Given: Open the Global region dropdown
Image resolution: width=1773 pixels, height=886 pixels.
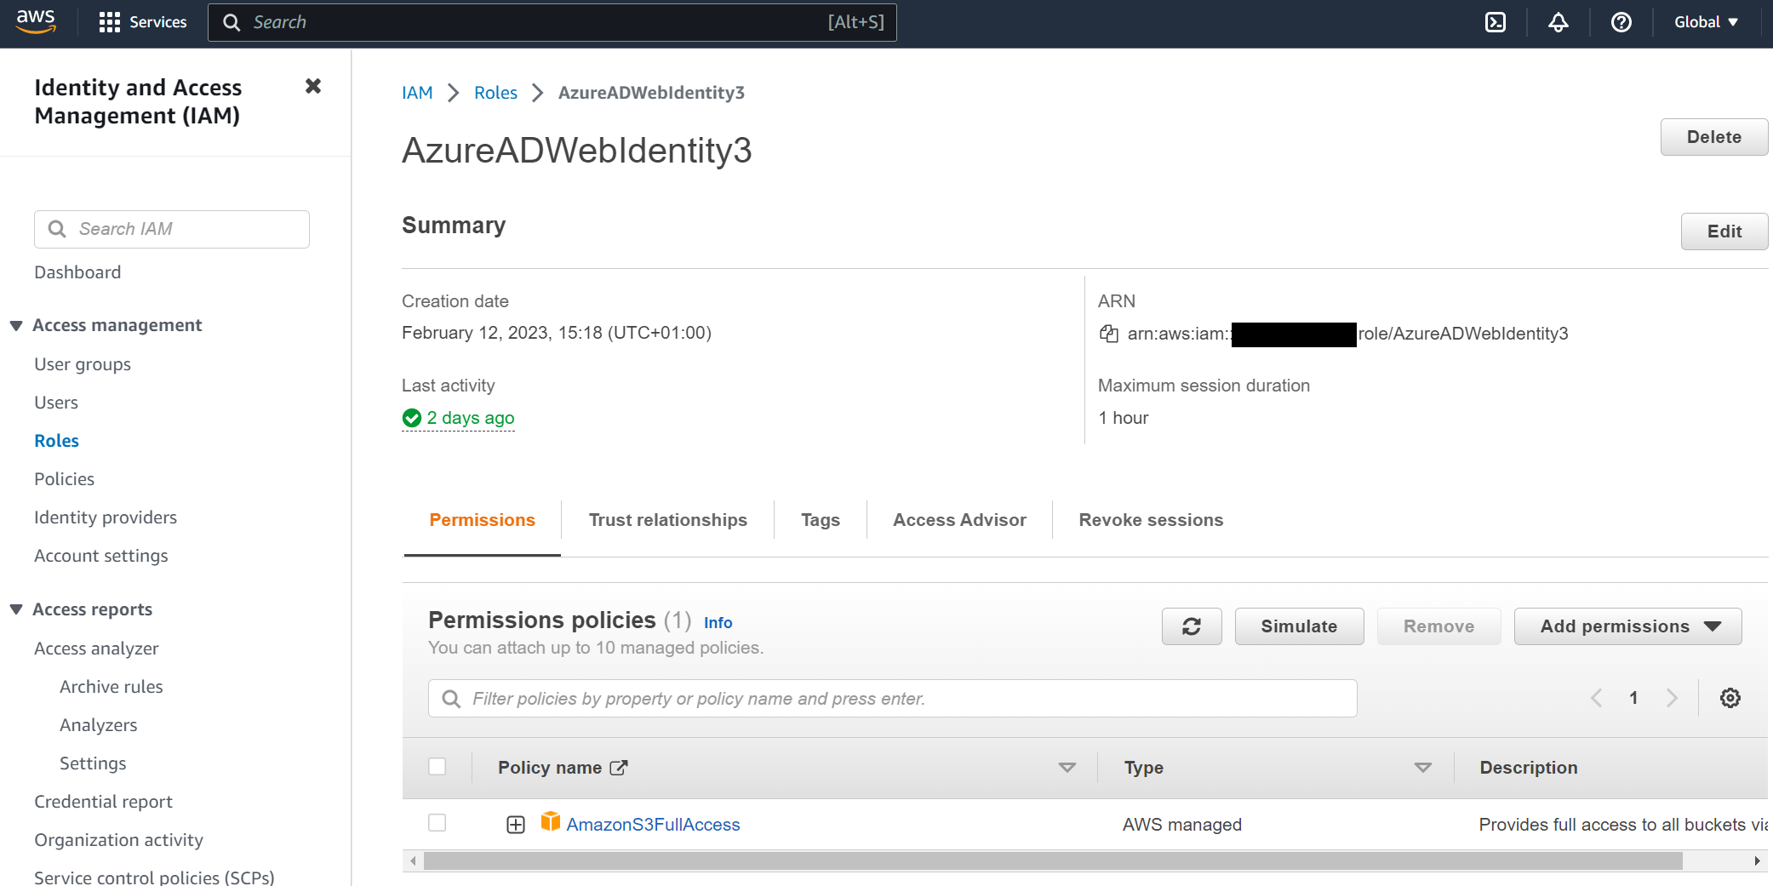Looking at the screenshot, I should coord(1707,22).
